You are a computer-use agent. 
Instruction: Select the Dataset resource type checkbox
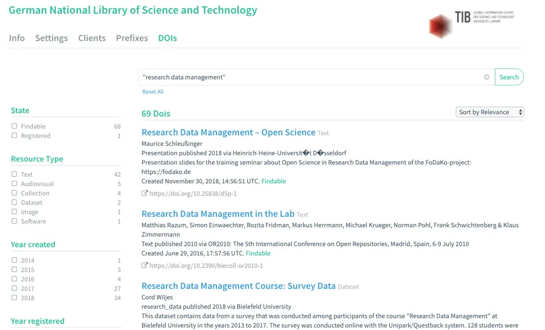(14, 203)
